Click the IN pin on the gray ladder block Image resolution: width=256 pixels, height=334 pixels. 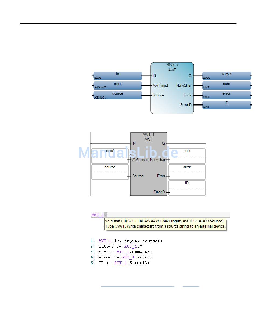[x=134, y=144]
